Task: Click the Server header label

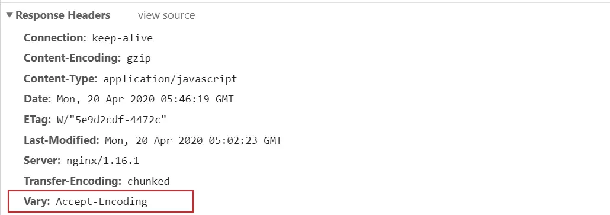Action: click(42, 161)
